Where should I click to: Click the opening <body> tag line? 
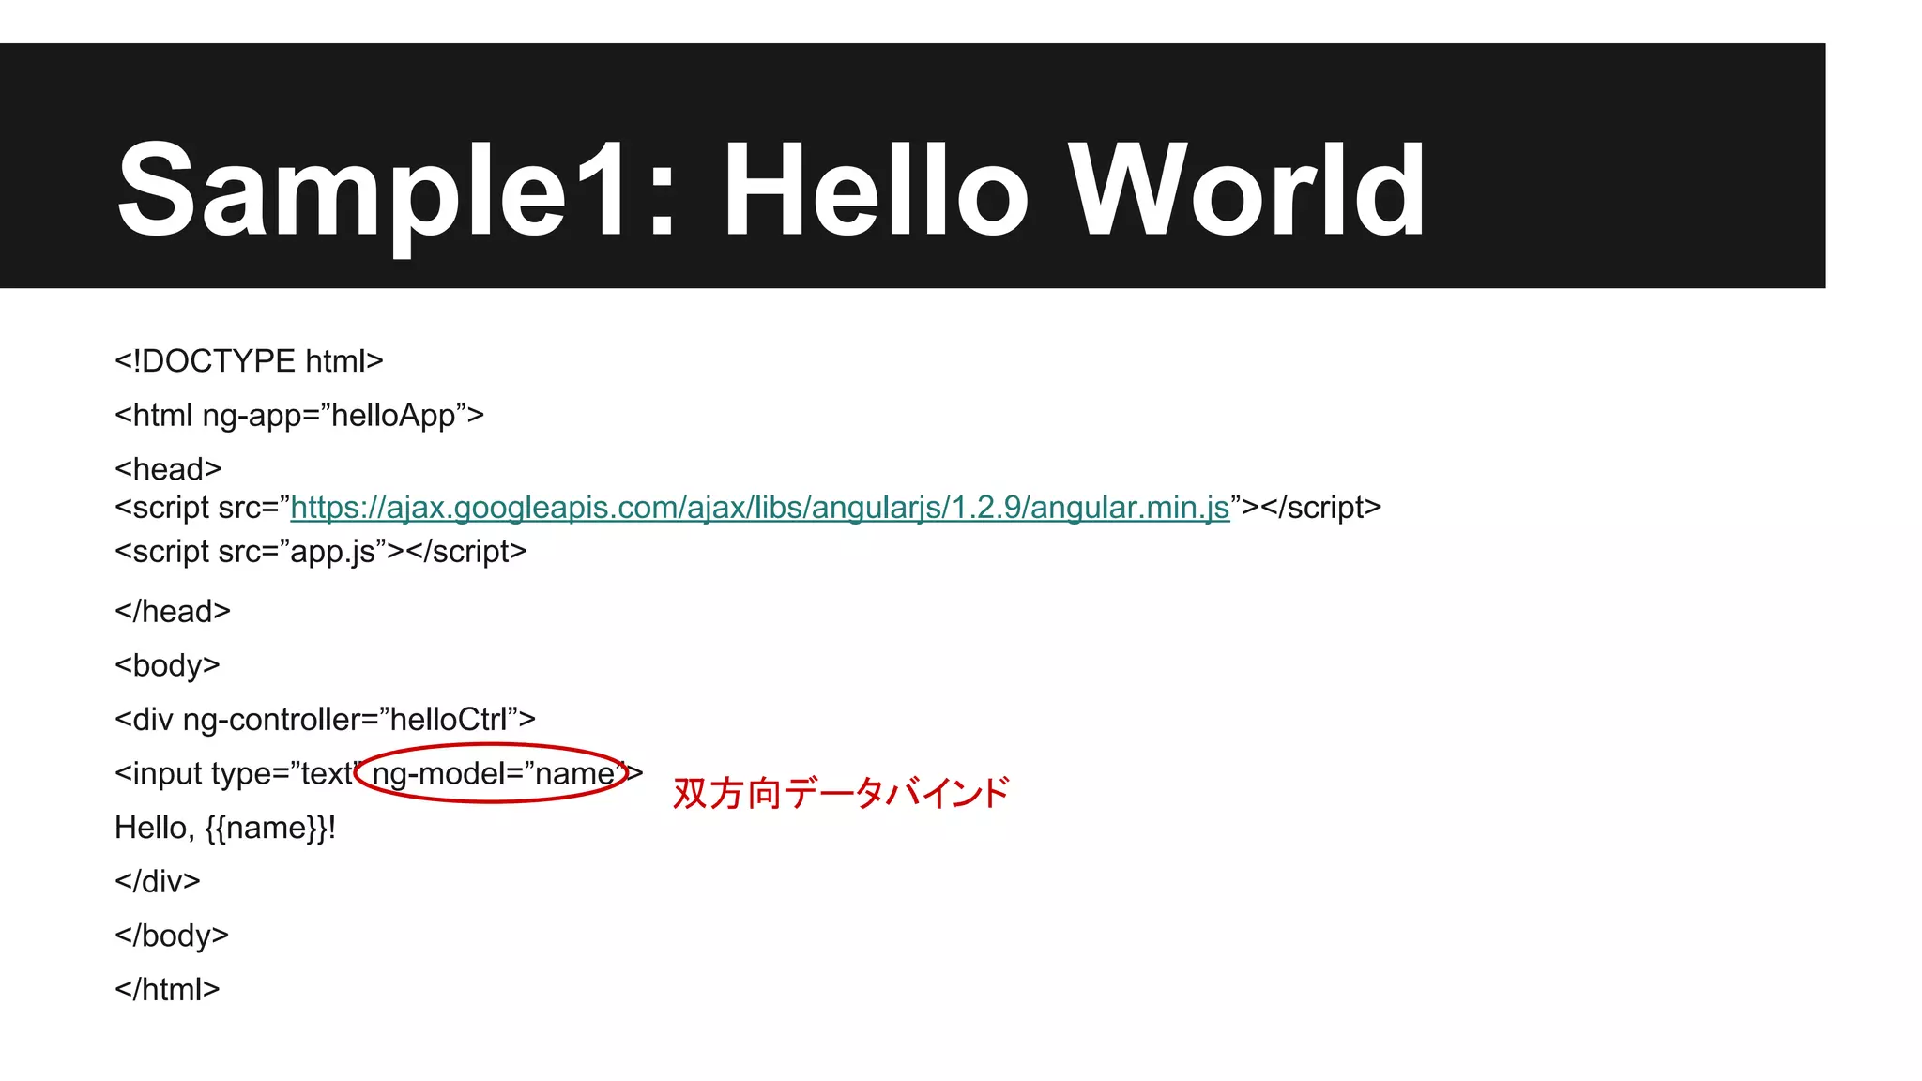167,665
